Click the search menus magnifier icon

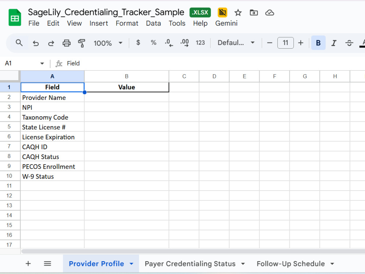[19, 43]
